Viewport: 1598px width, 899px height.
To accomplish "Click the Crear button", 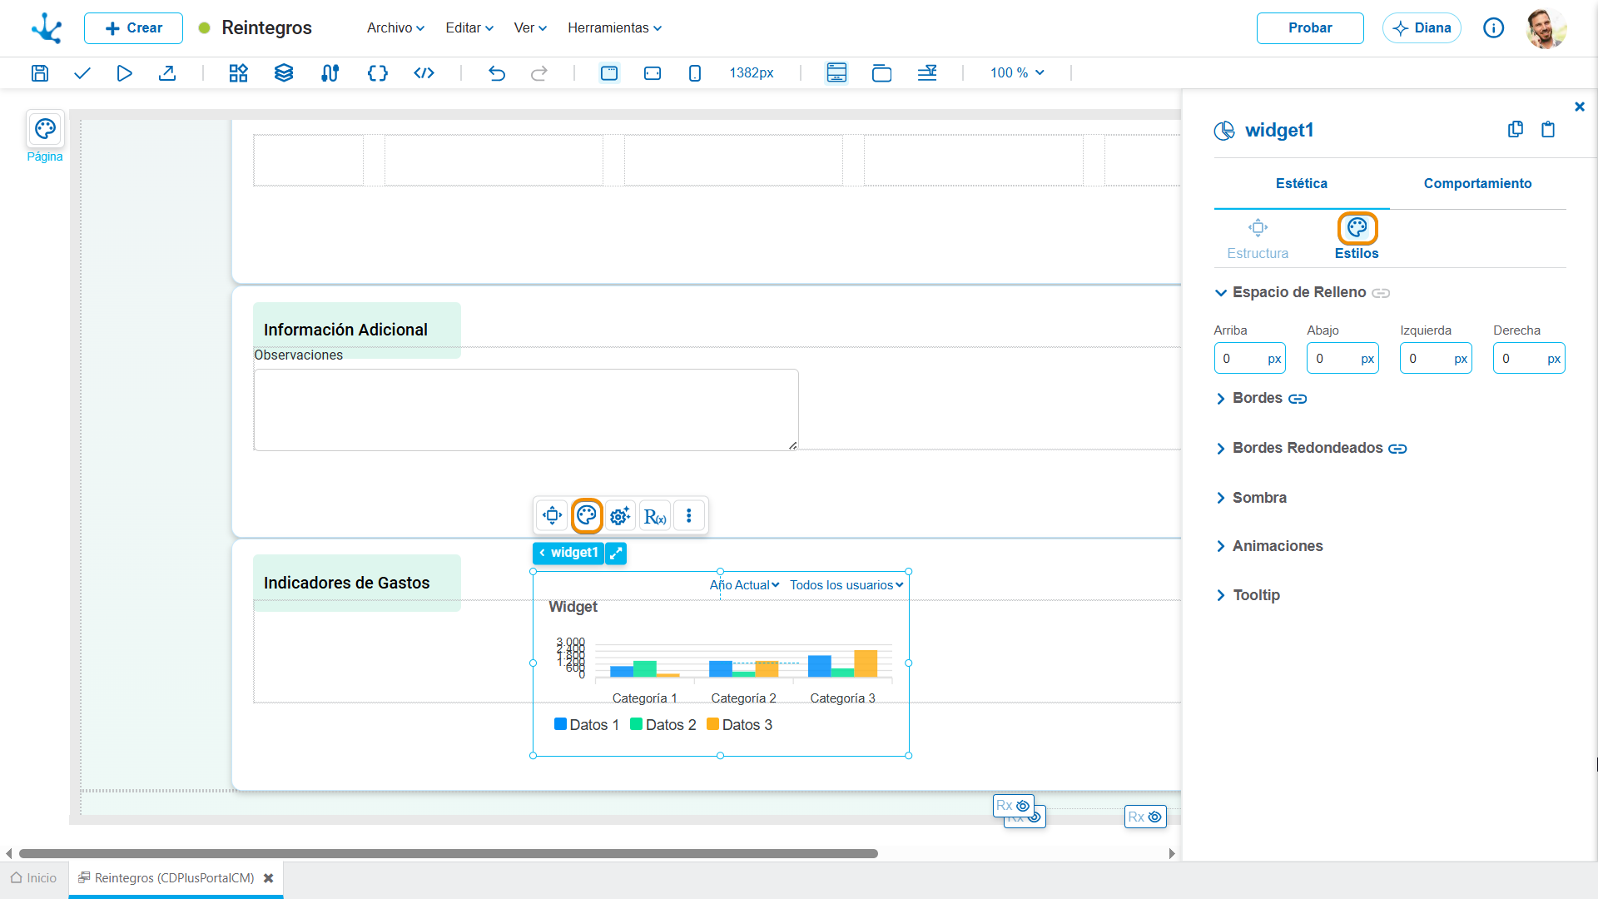I will pos(133,27).
